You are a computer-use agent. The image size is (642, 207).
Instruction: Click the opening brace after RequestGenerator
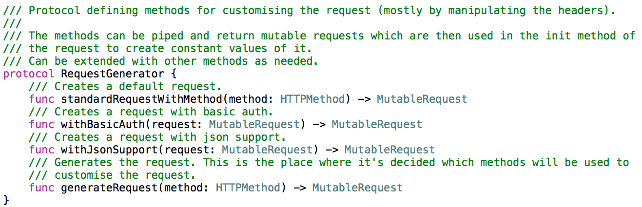(174, 74)
